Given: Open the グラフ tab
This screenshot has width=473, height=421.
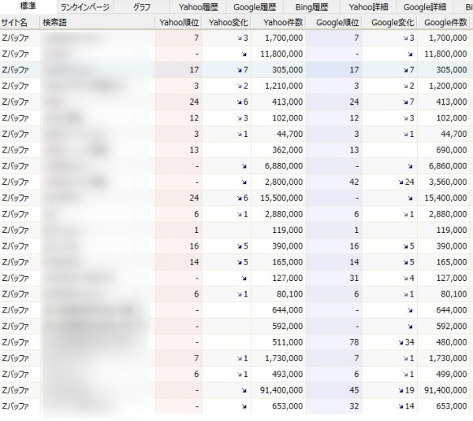Looking at the screenshot, I should coord(141,7).
